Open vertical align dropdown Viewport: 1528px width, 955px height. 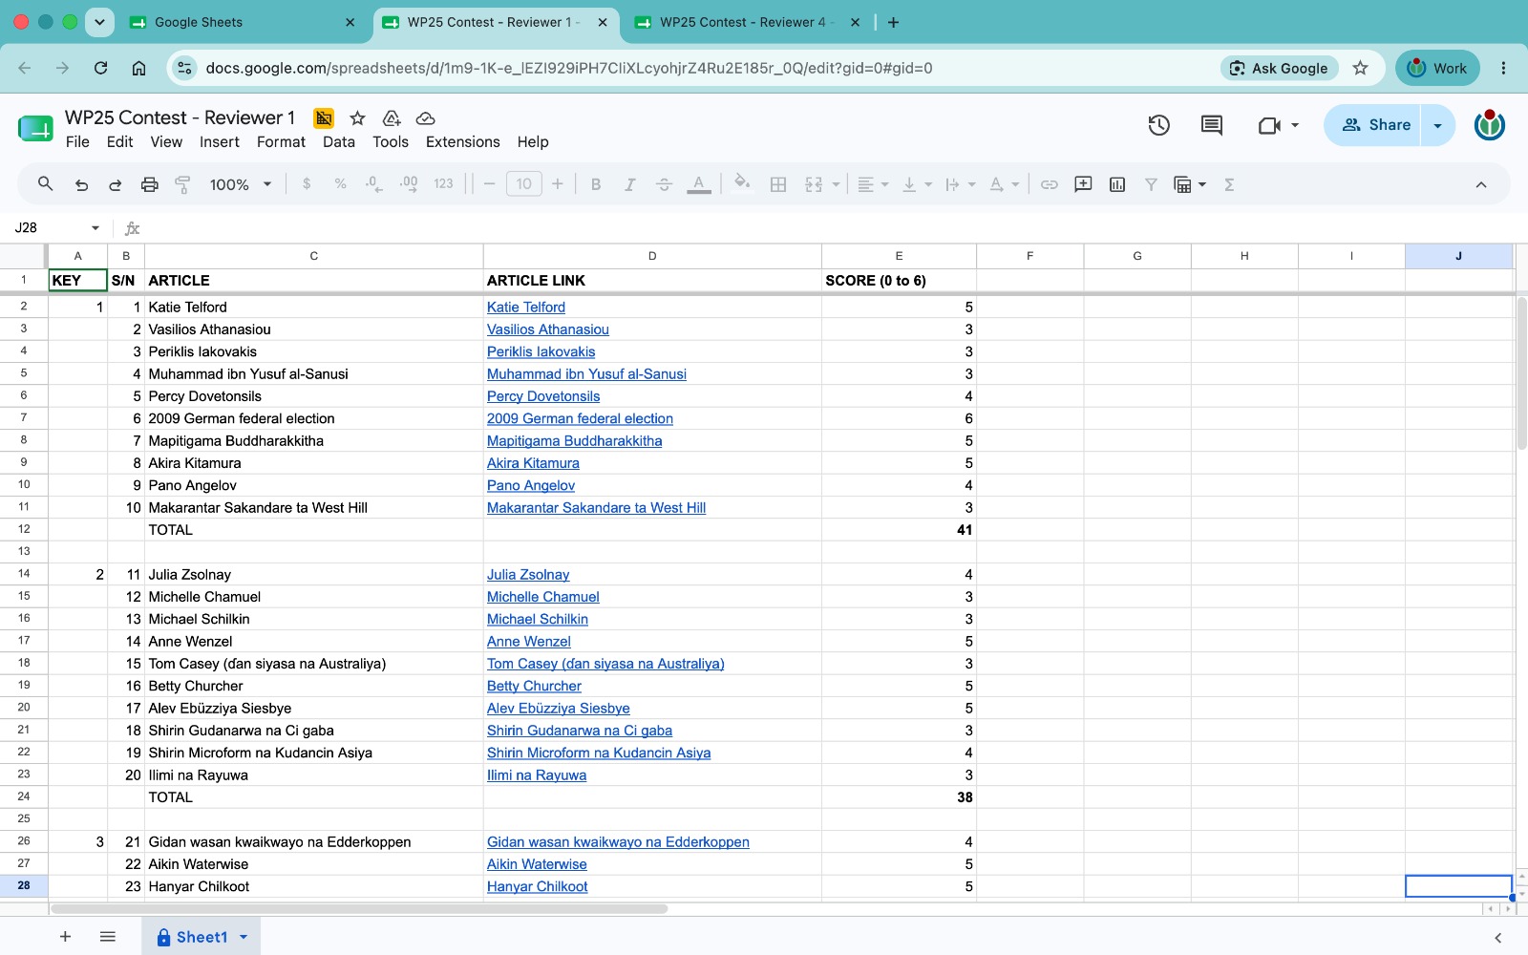917,184
